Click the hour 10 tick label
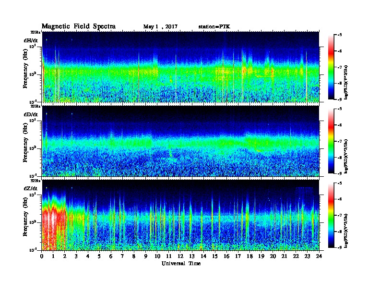 click(157, 256)
